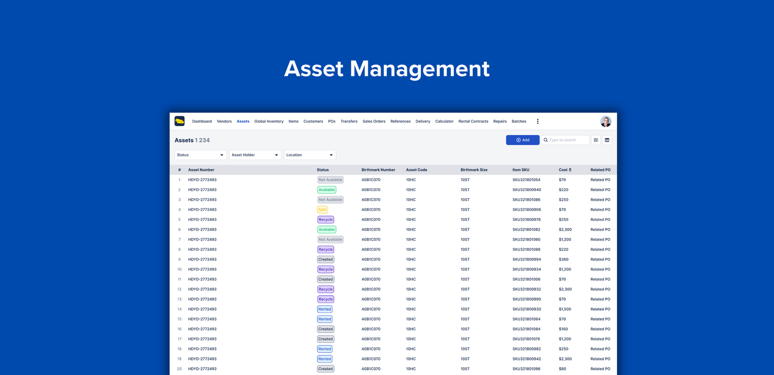This screenshot has width=774, height=375.
Task: Click the Asset Code column header
Action: pos(416,170)
